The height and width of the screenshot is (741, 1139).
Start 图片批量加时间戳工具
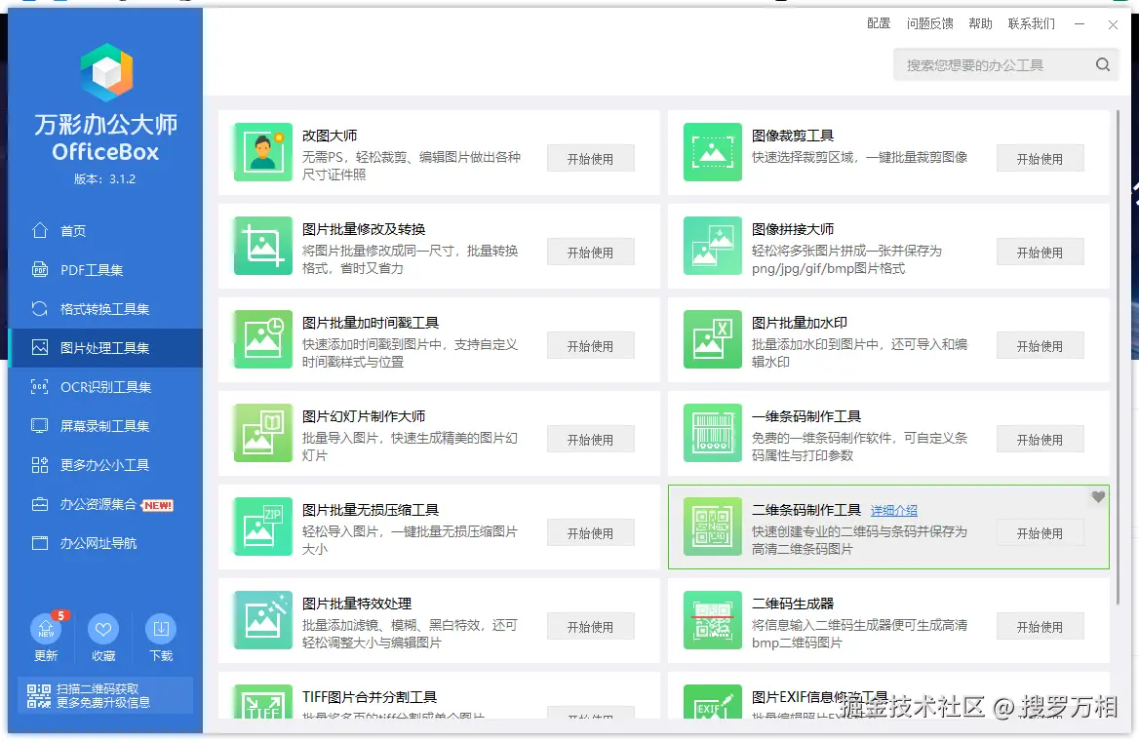tap(591, 346)
